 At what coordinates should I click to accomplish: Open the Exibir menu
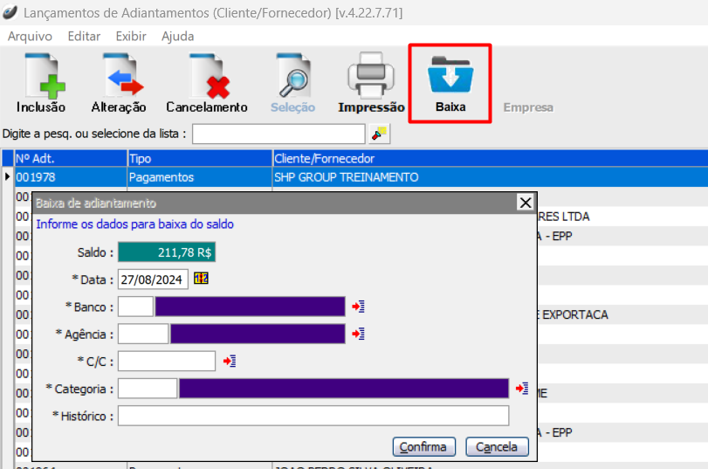pos(131,36)
